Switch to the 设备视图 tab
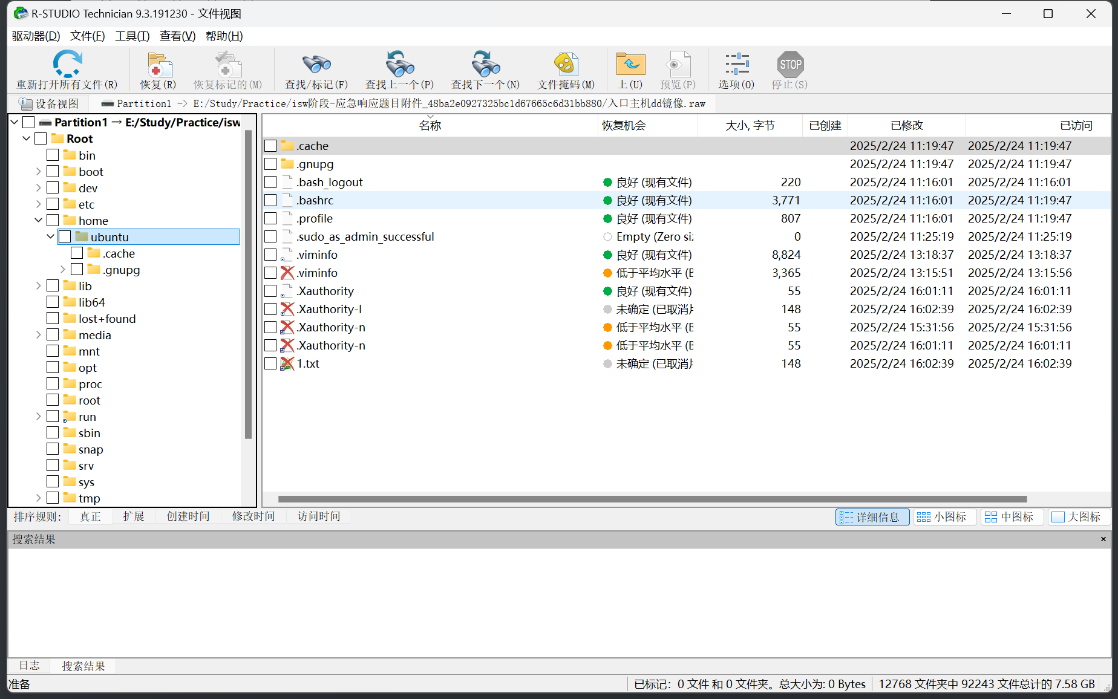This screenshot has height=699, width=1118. pyautogui.click(x=49, y=103)
